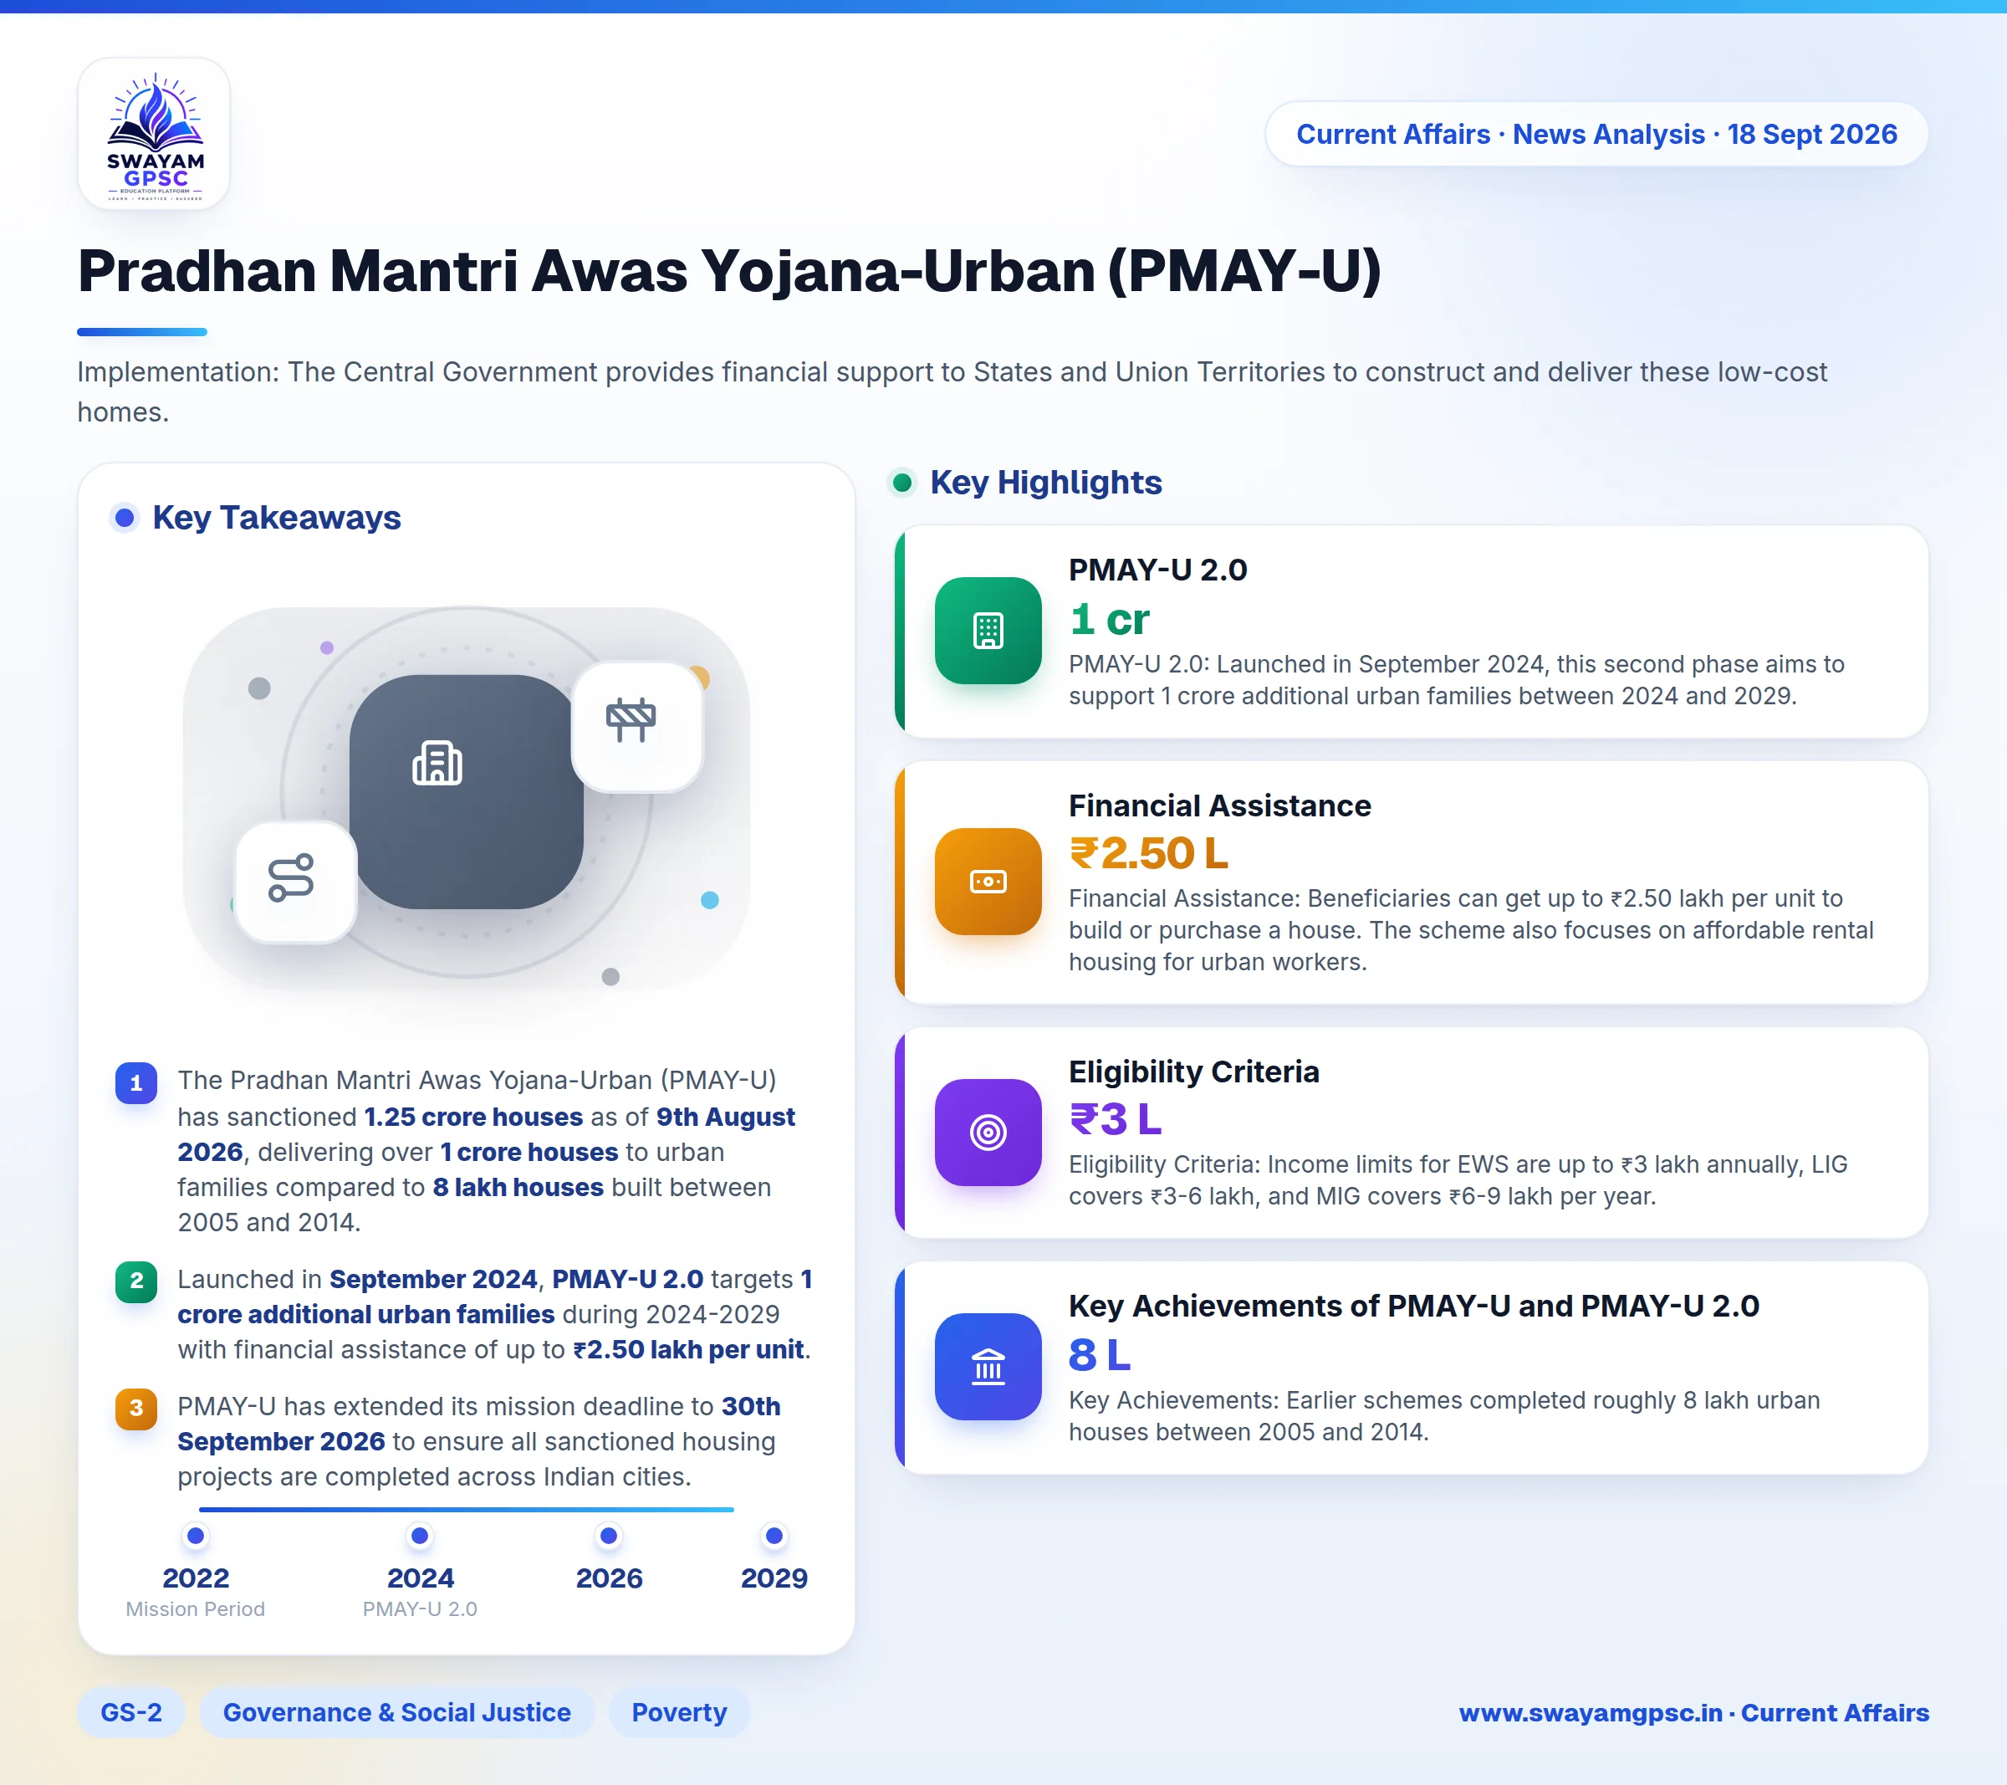Viewport: 2007px width, 1785px height.
Task: Select the 2026 timeline marker
Action: coord(609,1536)
